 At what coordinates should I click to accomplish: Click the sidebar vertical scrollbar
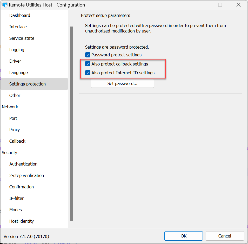click(71, 123)
